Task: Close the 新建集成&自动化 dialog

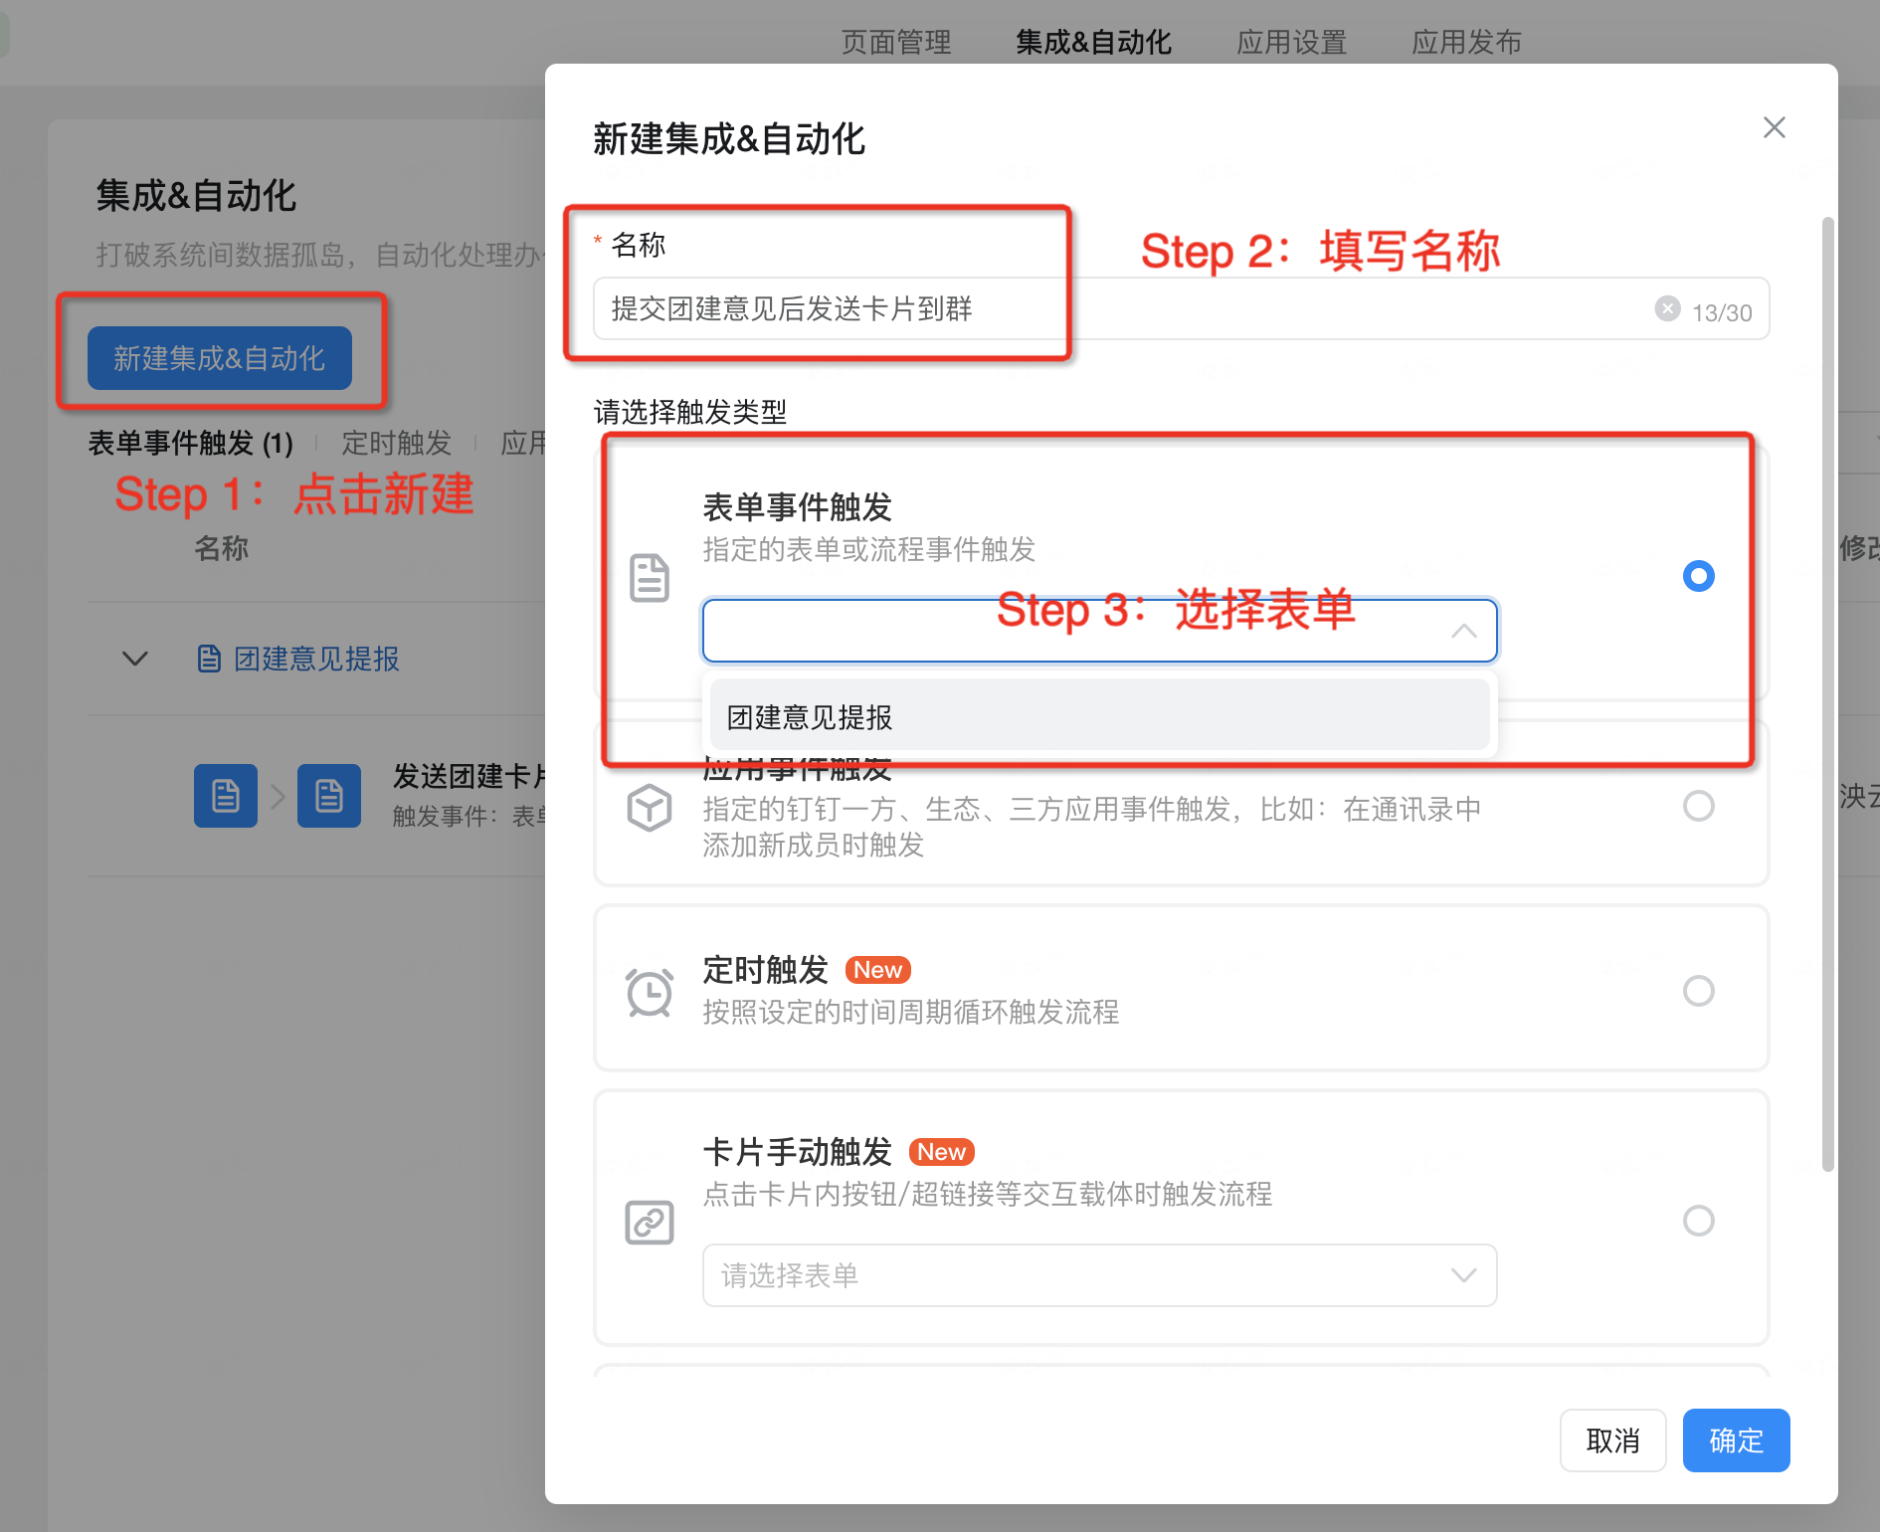Action: point(1774,127)
